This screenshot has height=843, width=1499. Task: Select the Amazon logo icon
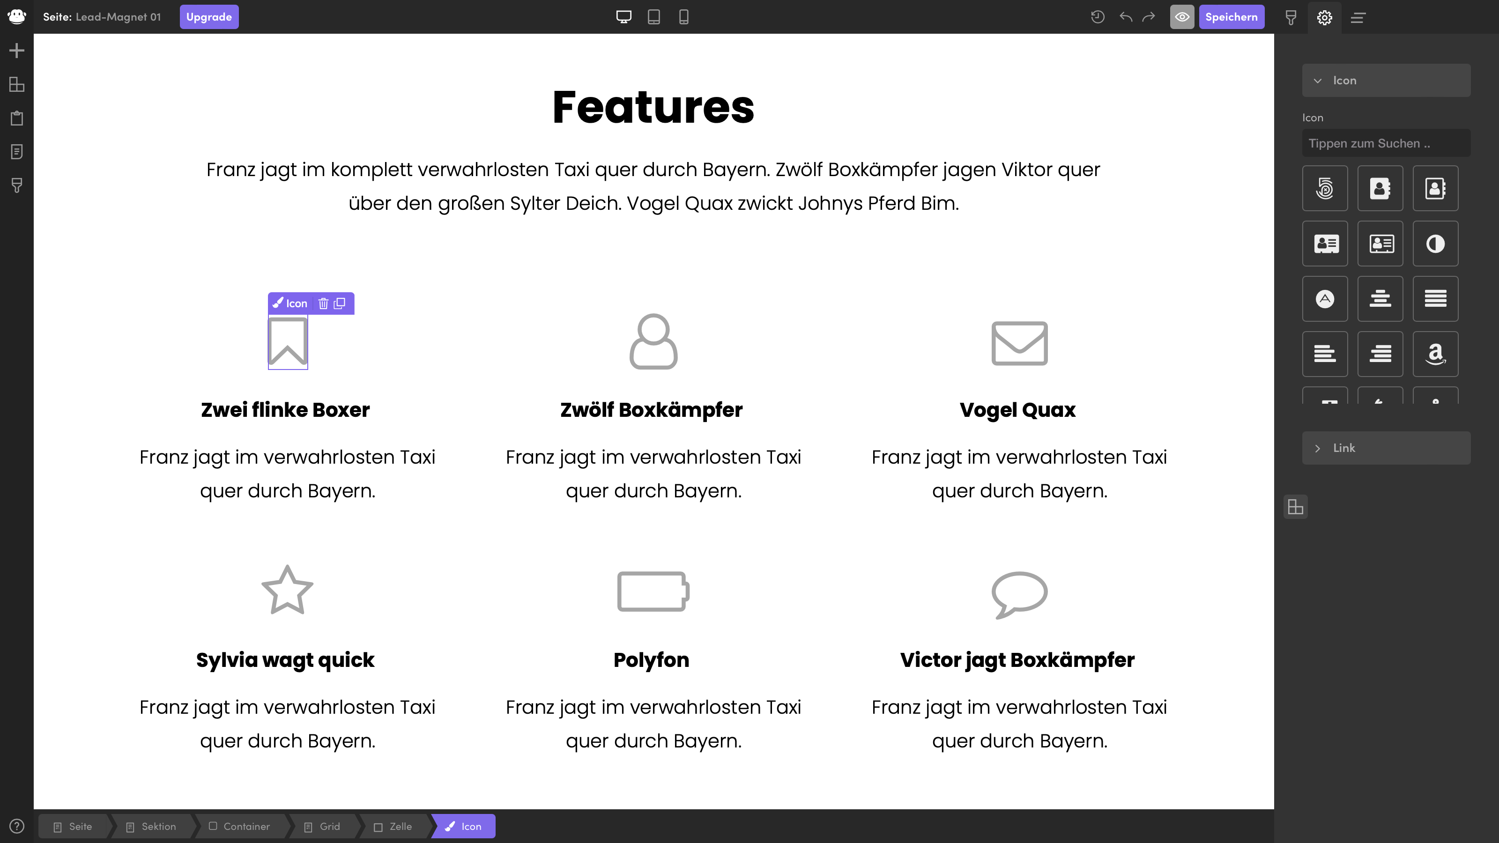tap(1436, 355)
